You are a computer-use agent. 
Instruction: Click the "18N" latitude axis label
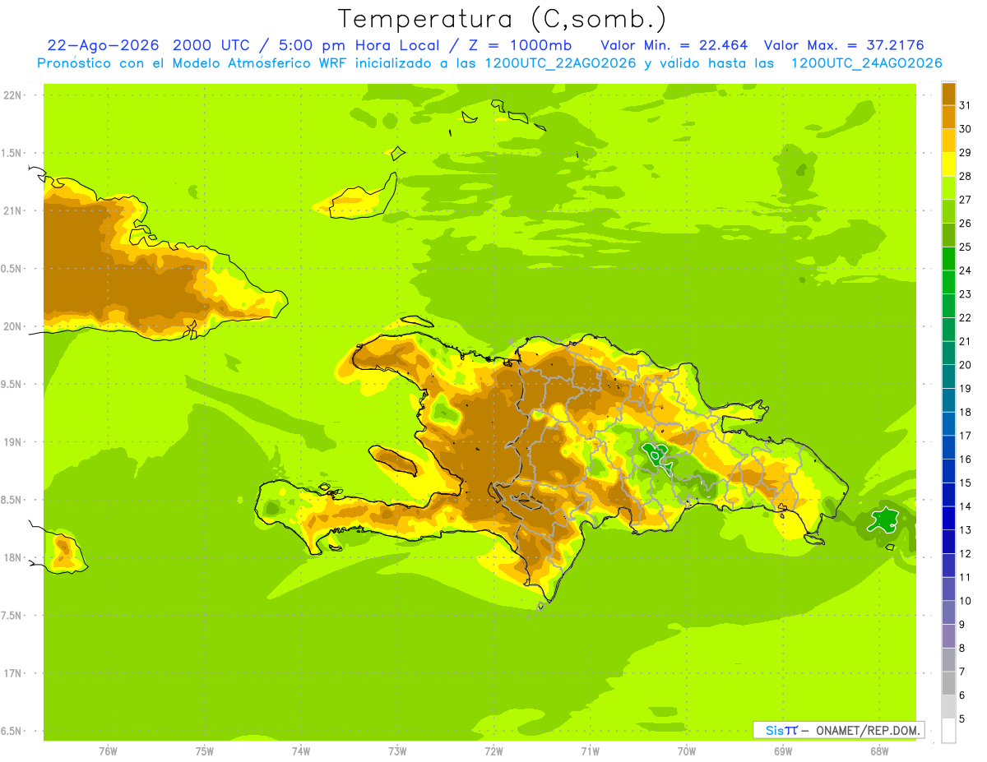point(14,557)
